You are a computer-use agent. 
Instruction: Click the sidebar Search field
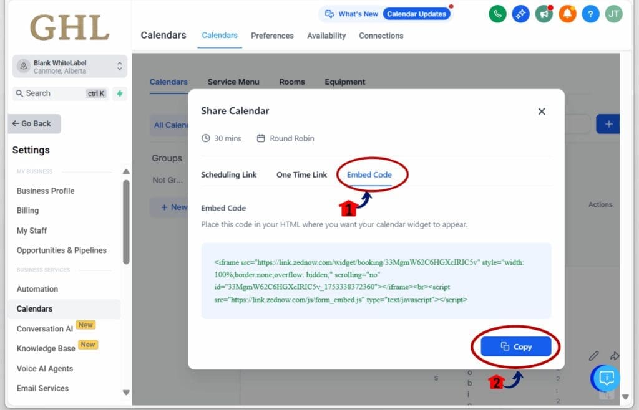(x=61, y=93)
